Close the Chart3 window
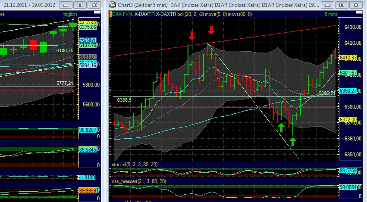The width and height of the screenshot is (367, 202). [356, 5]
